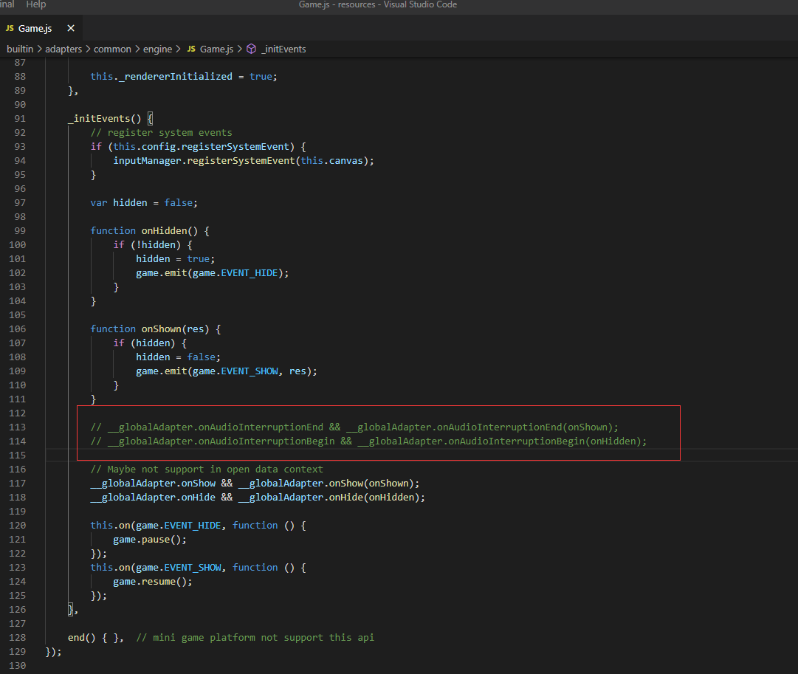Click this.on(game.EVENT_HIDE, function) line
Viewport: 798px width, 674px height.
click(198, 526)
